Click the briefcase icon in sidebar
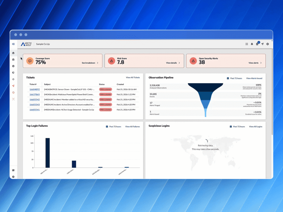This screenshot has width=283, height=212. click(x=13, y=60)
